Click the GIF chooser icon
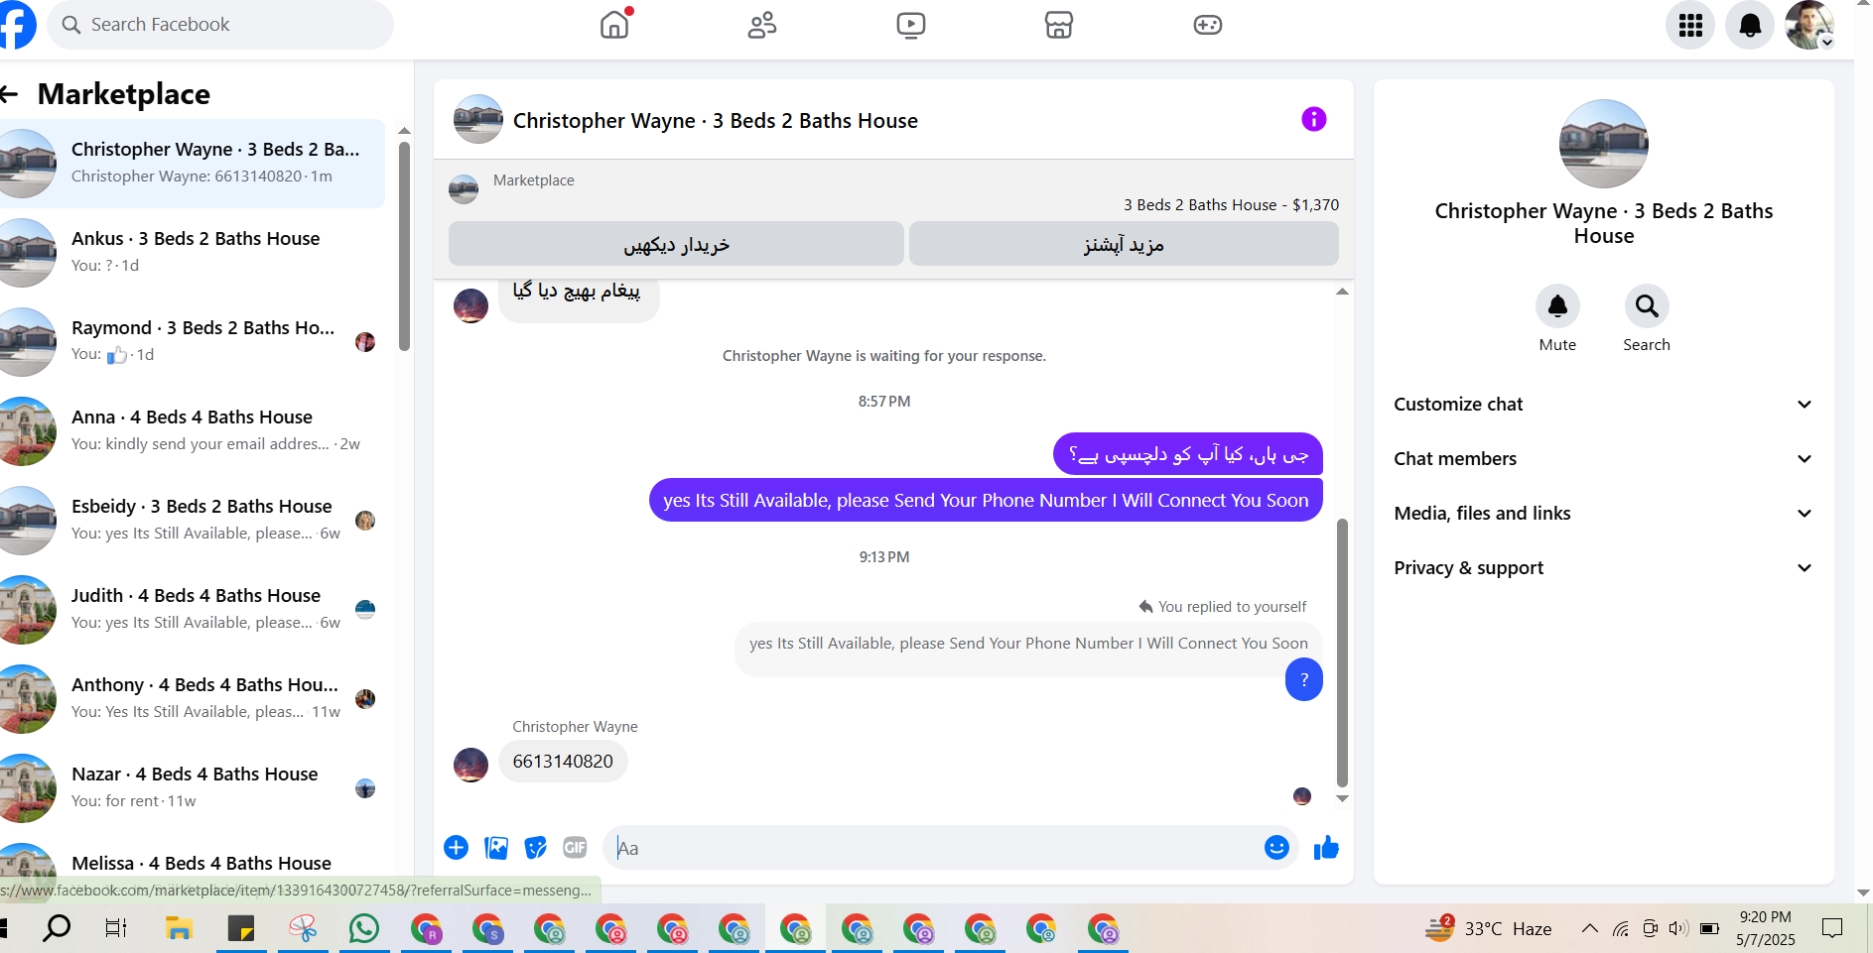 click(x=575, y=847)
